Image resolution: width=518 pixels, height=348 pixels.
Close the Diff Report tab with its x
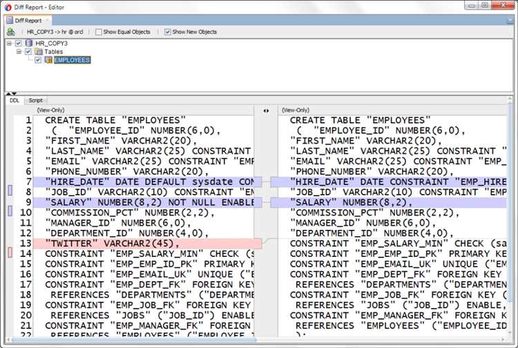pos(47,21)
